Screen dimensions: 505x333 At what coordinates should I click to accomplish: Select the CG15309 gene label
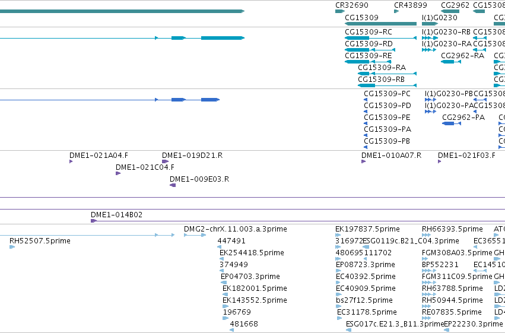(361, 17)
